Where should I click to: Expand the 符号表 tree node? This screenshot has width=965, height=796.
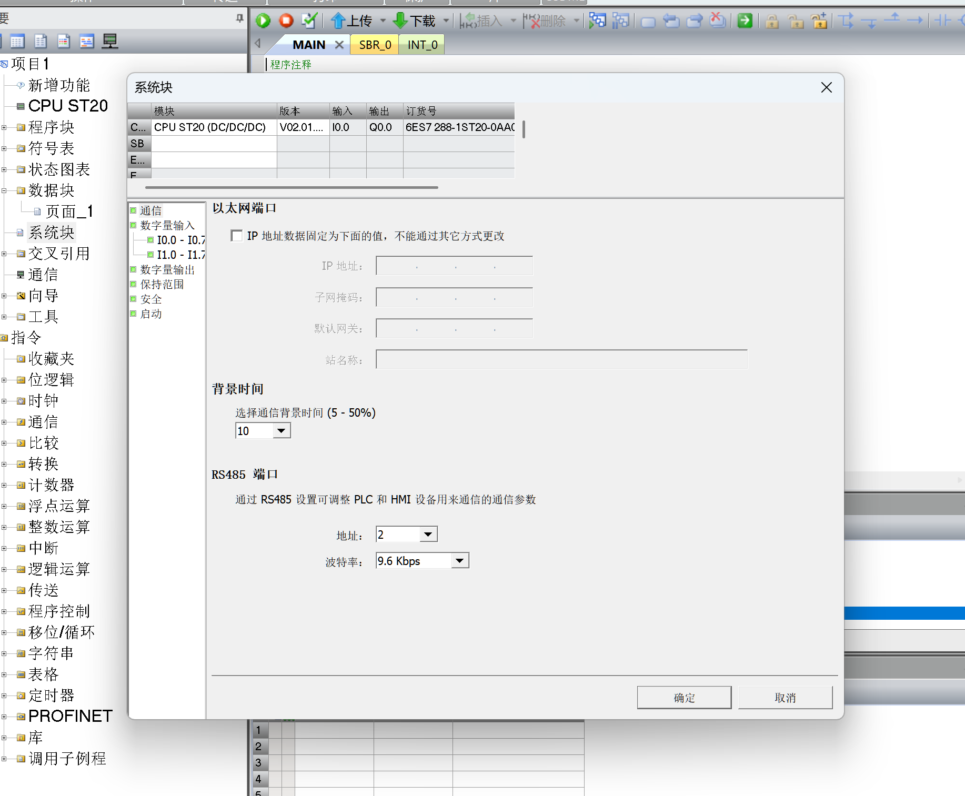pyautogui.click(x=4, y=148)
